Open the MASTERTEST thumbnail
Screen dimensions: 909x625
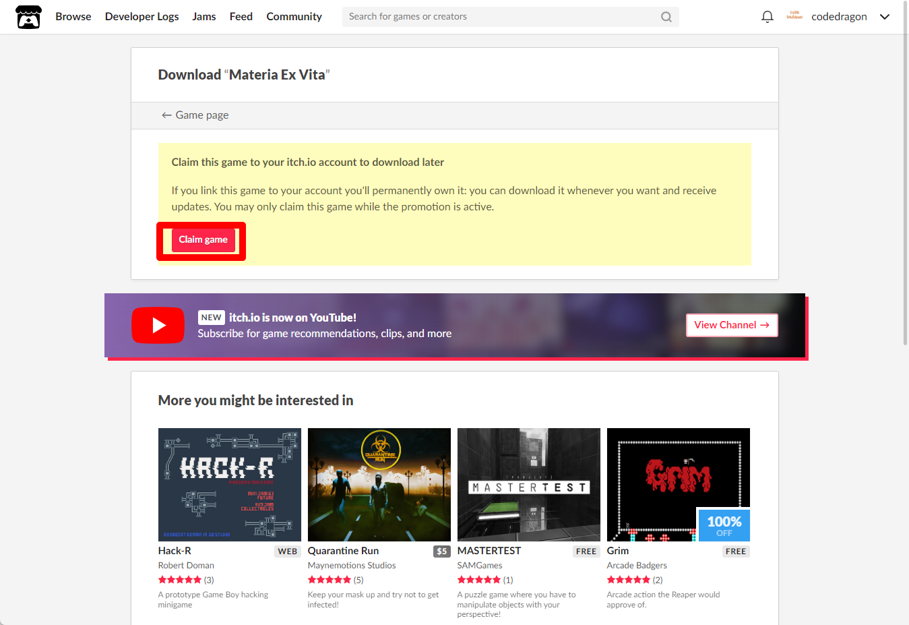tap(529, 485)
